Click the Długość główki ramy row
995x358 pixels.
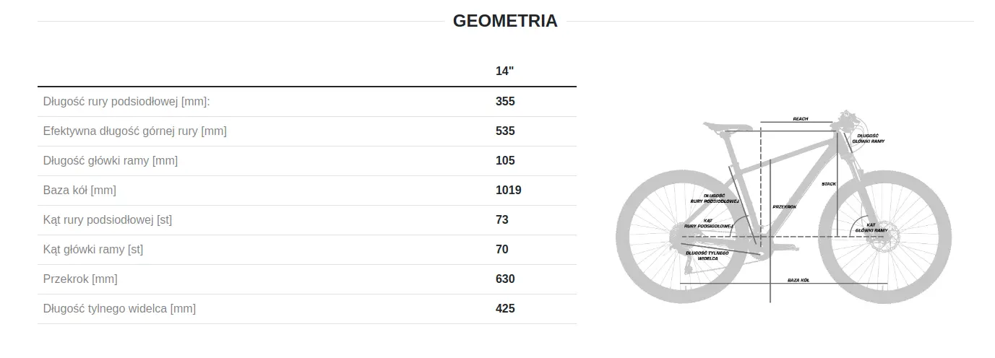click(307, 161)
